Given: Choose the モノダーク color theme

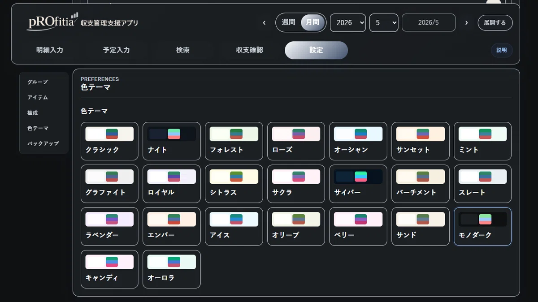Looking at the screenshot, I should pos(482,226).
